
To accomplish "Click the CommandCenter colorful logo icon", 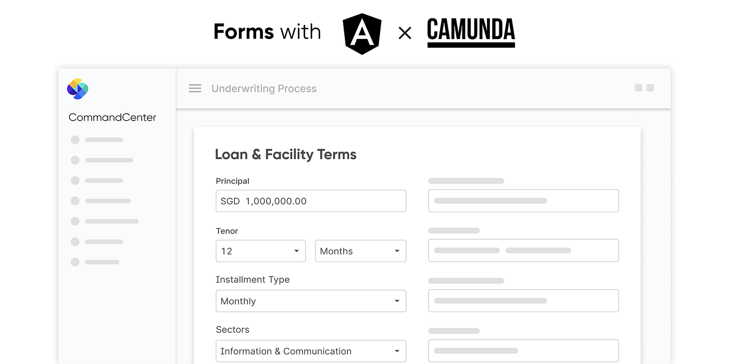I will 77,89.
